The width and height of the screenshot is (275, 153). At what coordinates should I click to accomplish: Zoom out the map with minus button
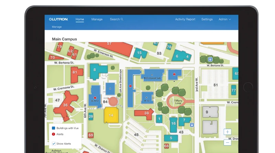[x=228, y=142]
